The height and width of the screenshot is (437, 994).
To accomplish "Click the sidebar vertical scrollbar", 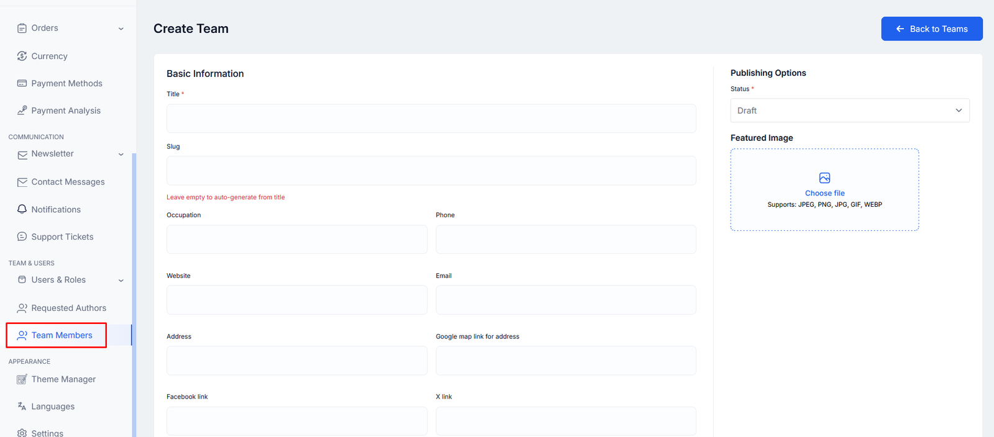I will point(134,295).
